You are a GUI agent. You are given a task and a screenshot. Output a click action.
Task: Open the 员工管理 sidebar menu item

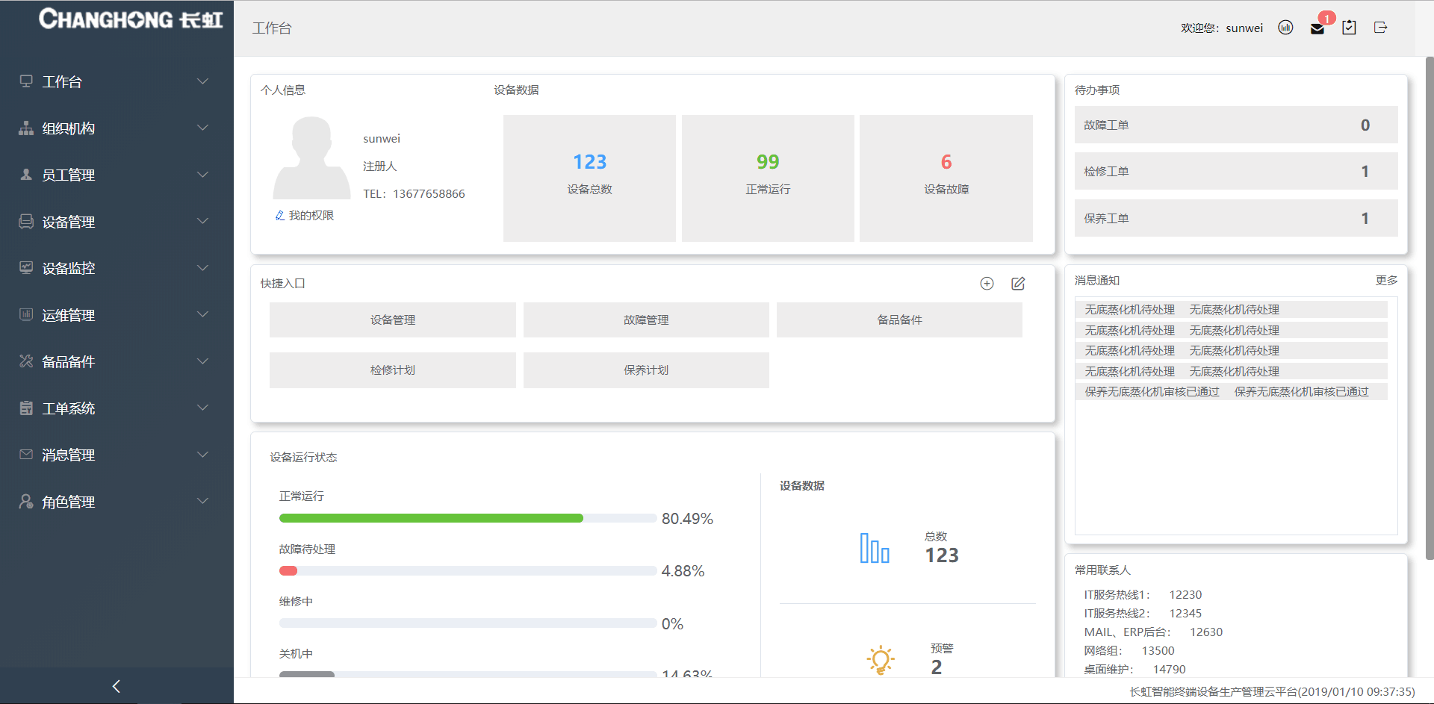pyautogui.click(x=117, y=175)
